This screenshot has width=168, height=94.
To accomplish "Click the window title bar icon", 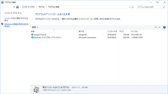I will click(2, 2).
